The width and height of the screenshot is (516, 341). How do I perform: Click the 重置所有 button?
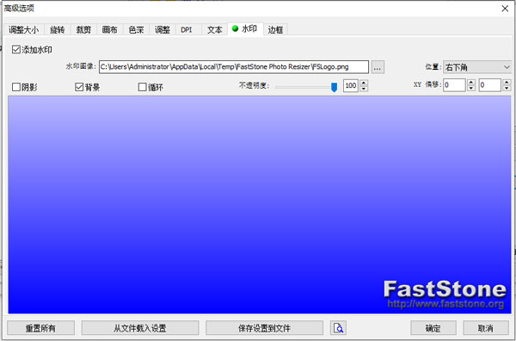[x=40, y=328]
